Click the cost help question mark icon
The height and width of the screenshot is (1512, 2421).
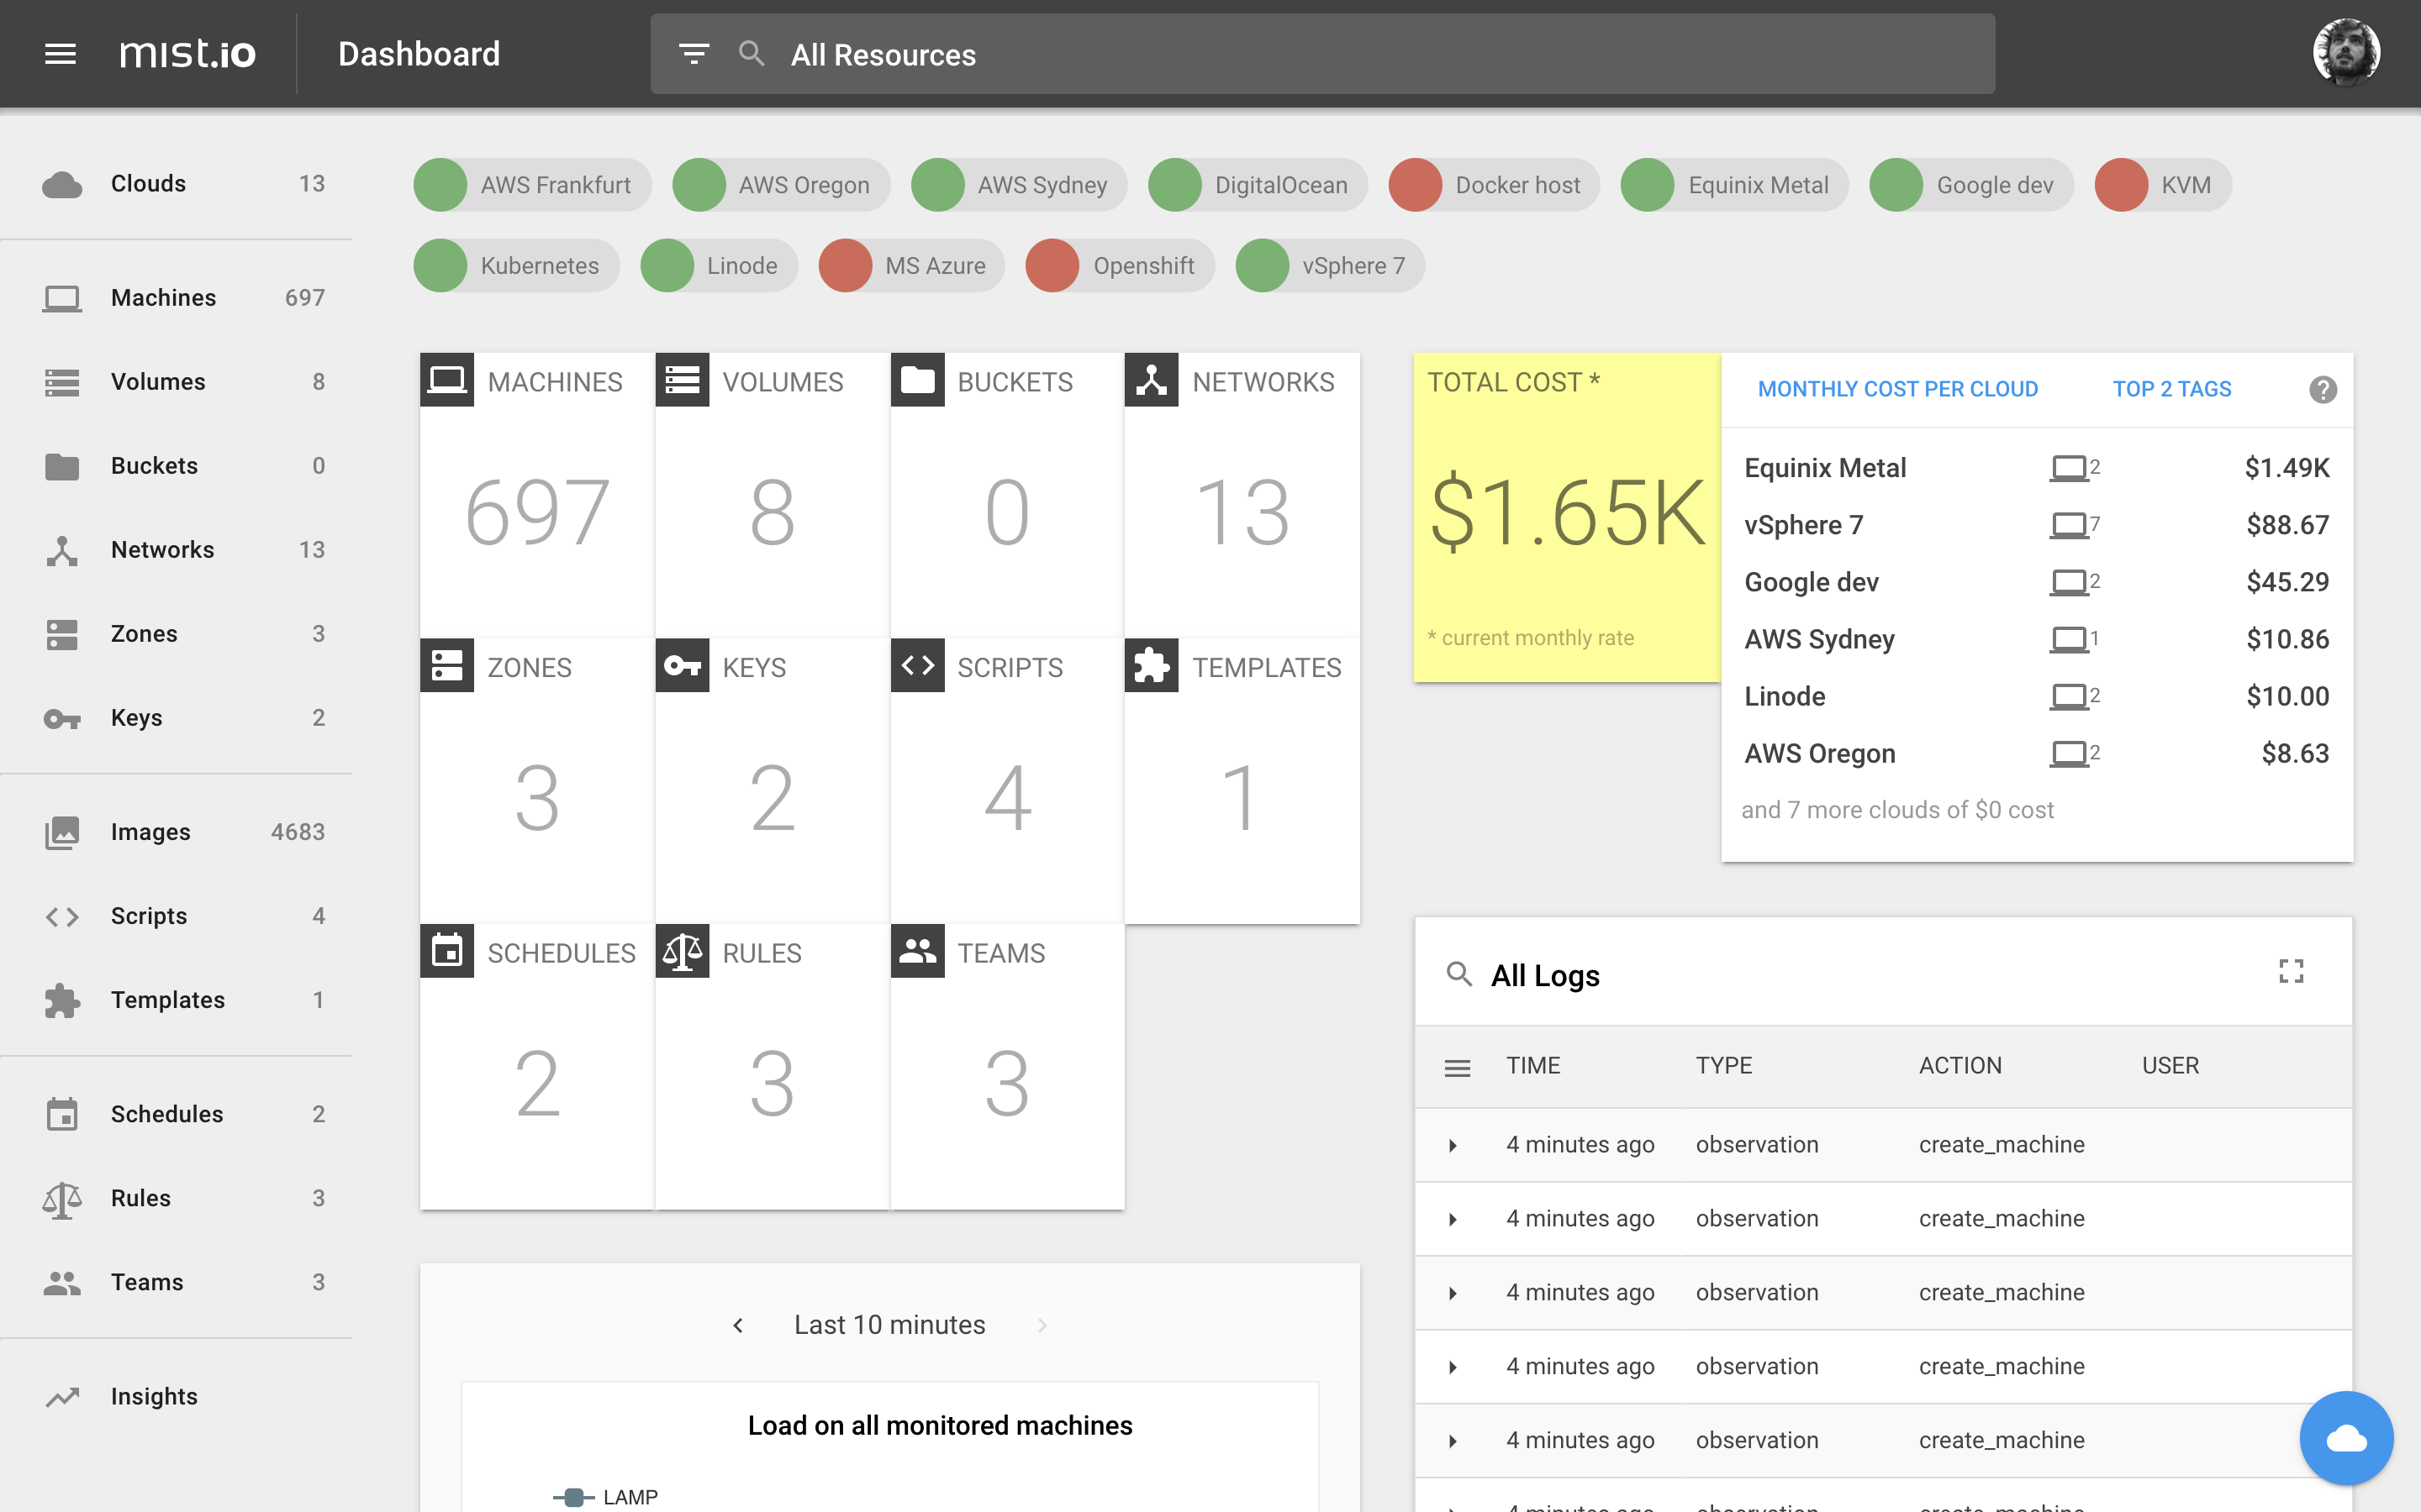pyautogui.click(x=2323, y=389)
